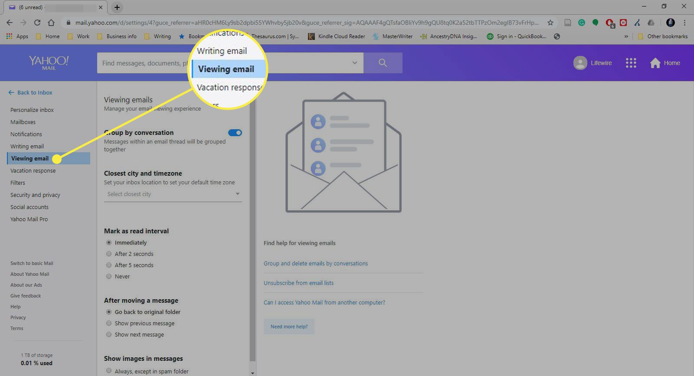Show hidden bookmarks with double chevron
The image size is (694, 376).
coord(626,36)
